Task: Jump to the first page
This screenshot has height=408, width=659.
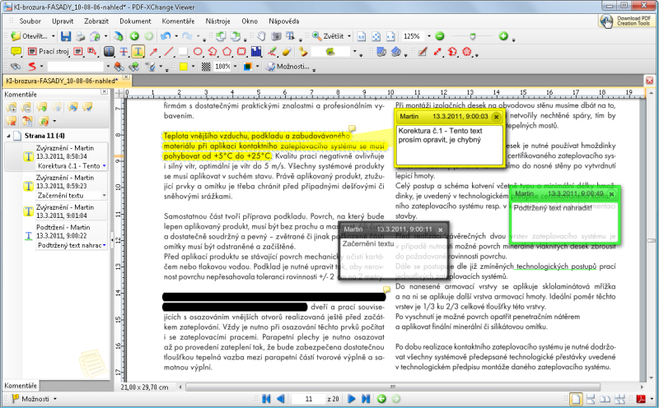Action: pyautogui.click(x=265, y=398)
